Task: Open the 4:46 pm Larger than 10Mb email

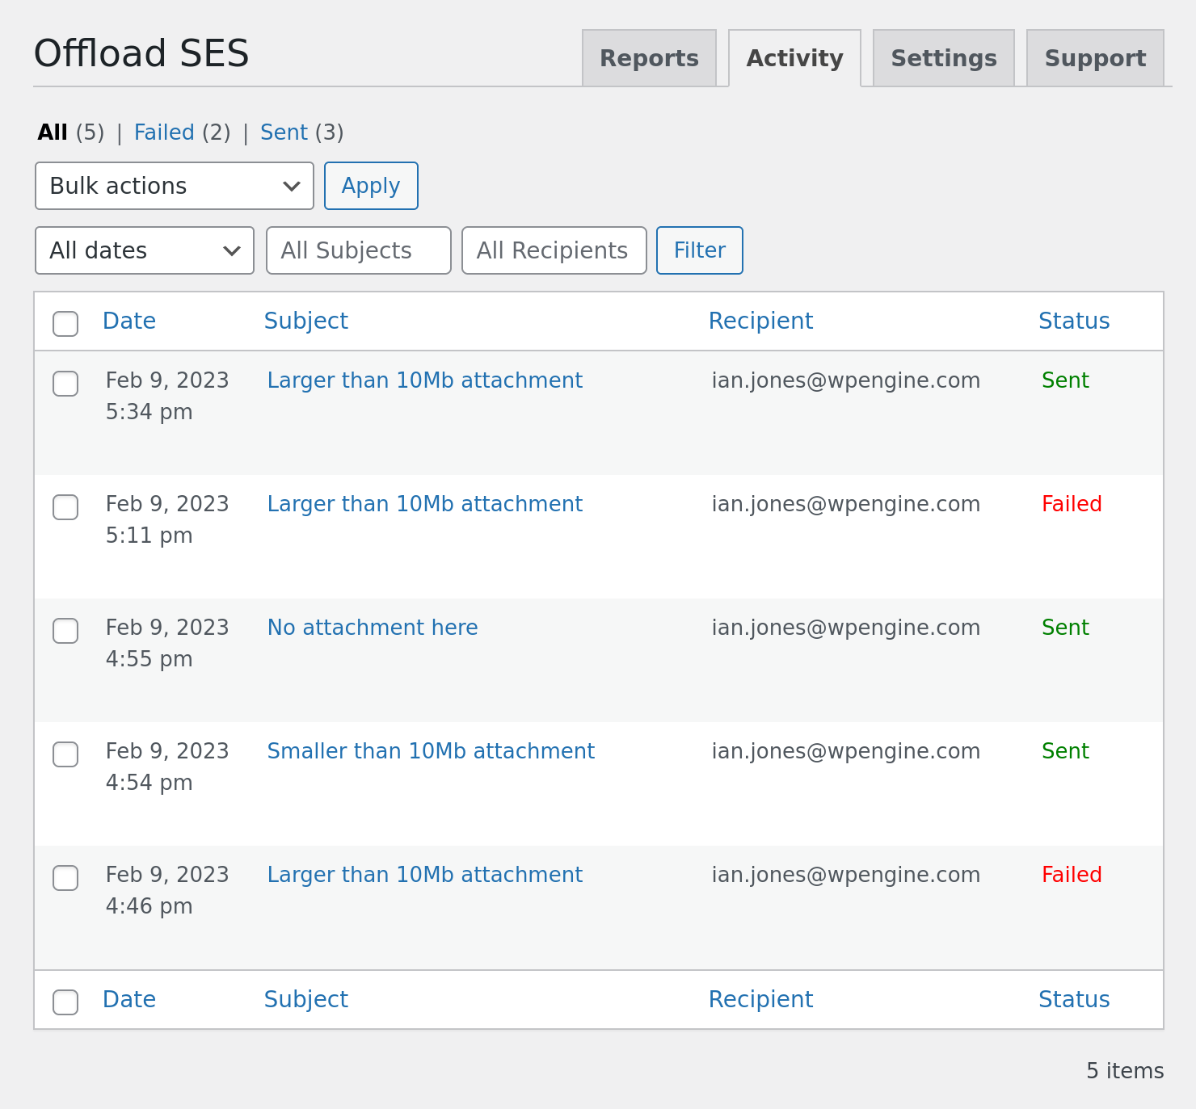Action: point(425,875)
